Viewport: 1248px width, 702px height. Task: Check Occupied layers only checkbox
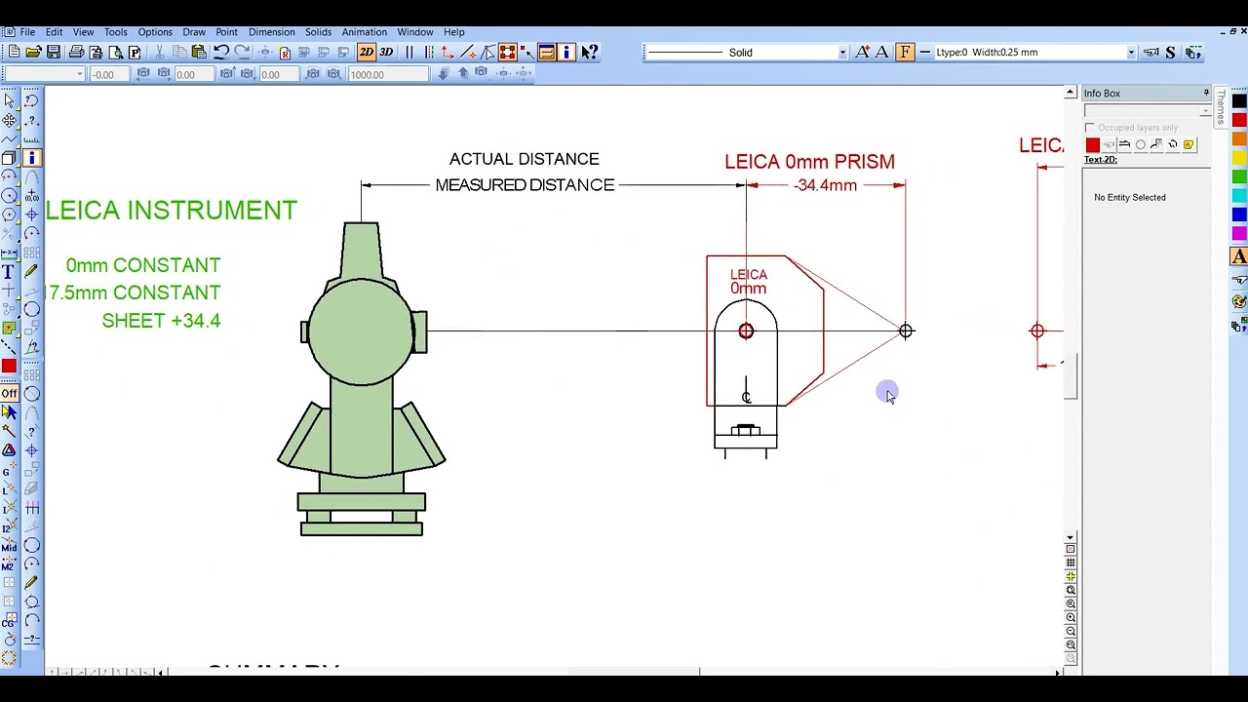point(1090,128)
